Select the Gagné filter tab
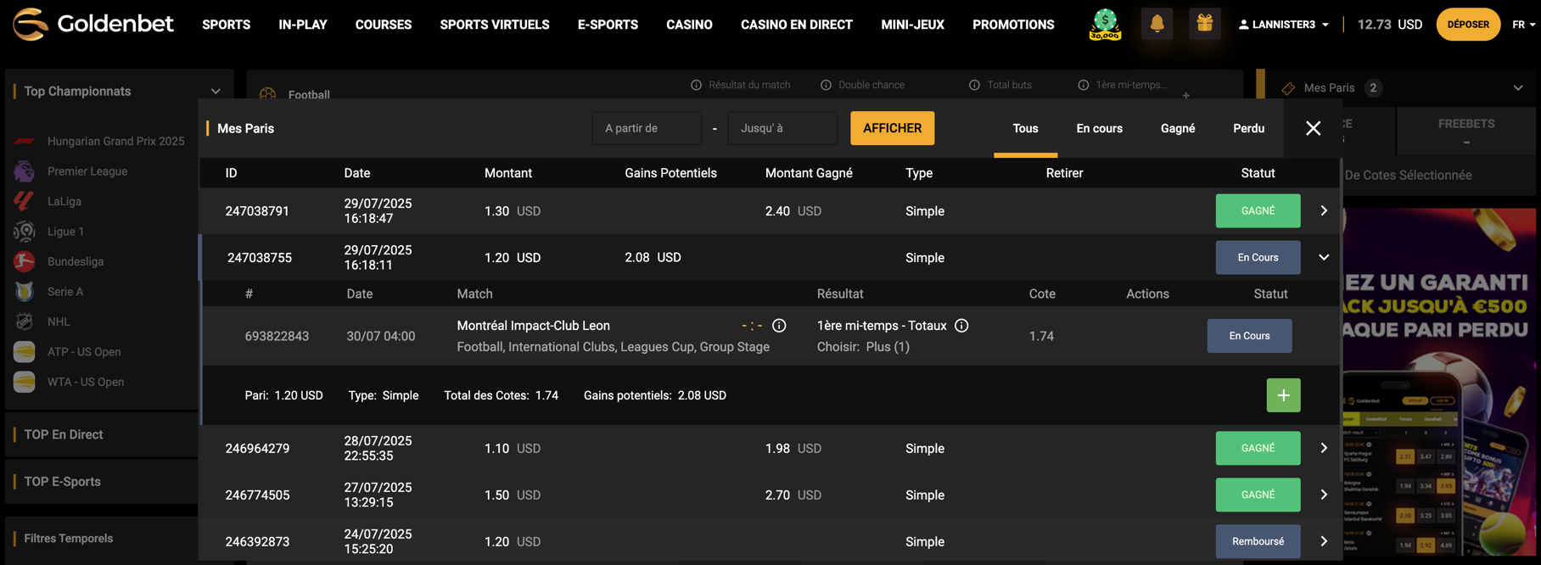The height and width of the screenshot is (565, 1541). point(1177,128)
